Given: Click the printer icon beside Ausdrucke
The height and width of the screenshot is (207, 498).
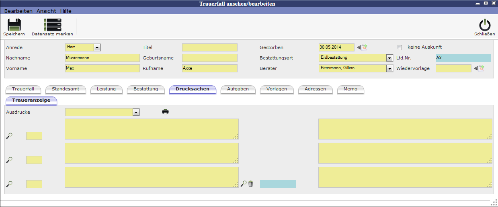Looking at the screenshot, I should [165, 112].
